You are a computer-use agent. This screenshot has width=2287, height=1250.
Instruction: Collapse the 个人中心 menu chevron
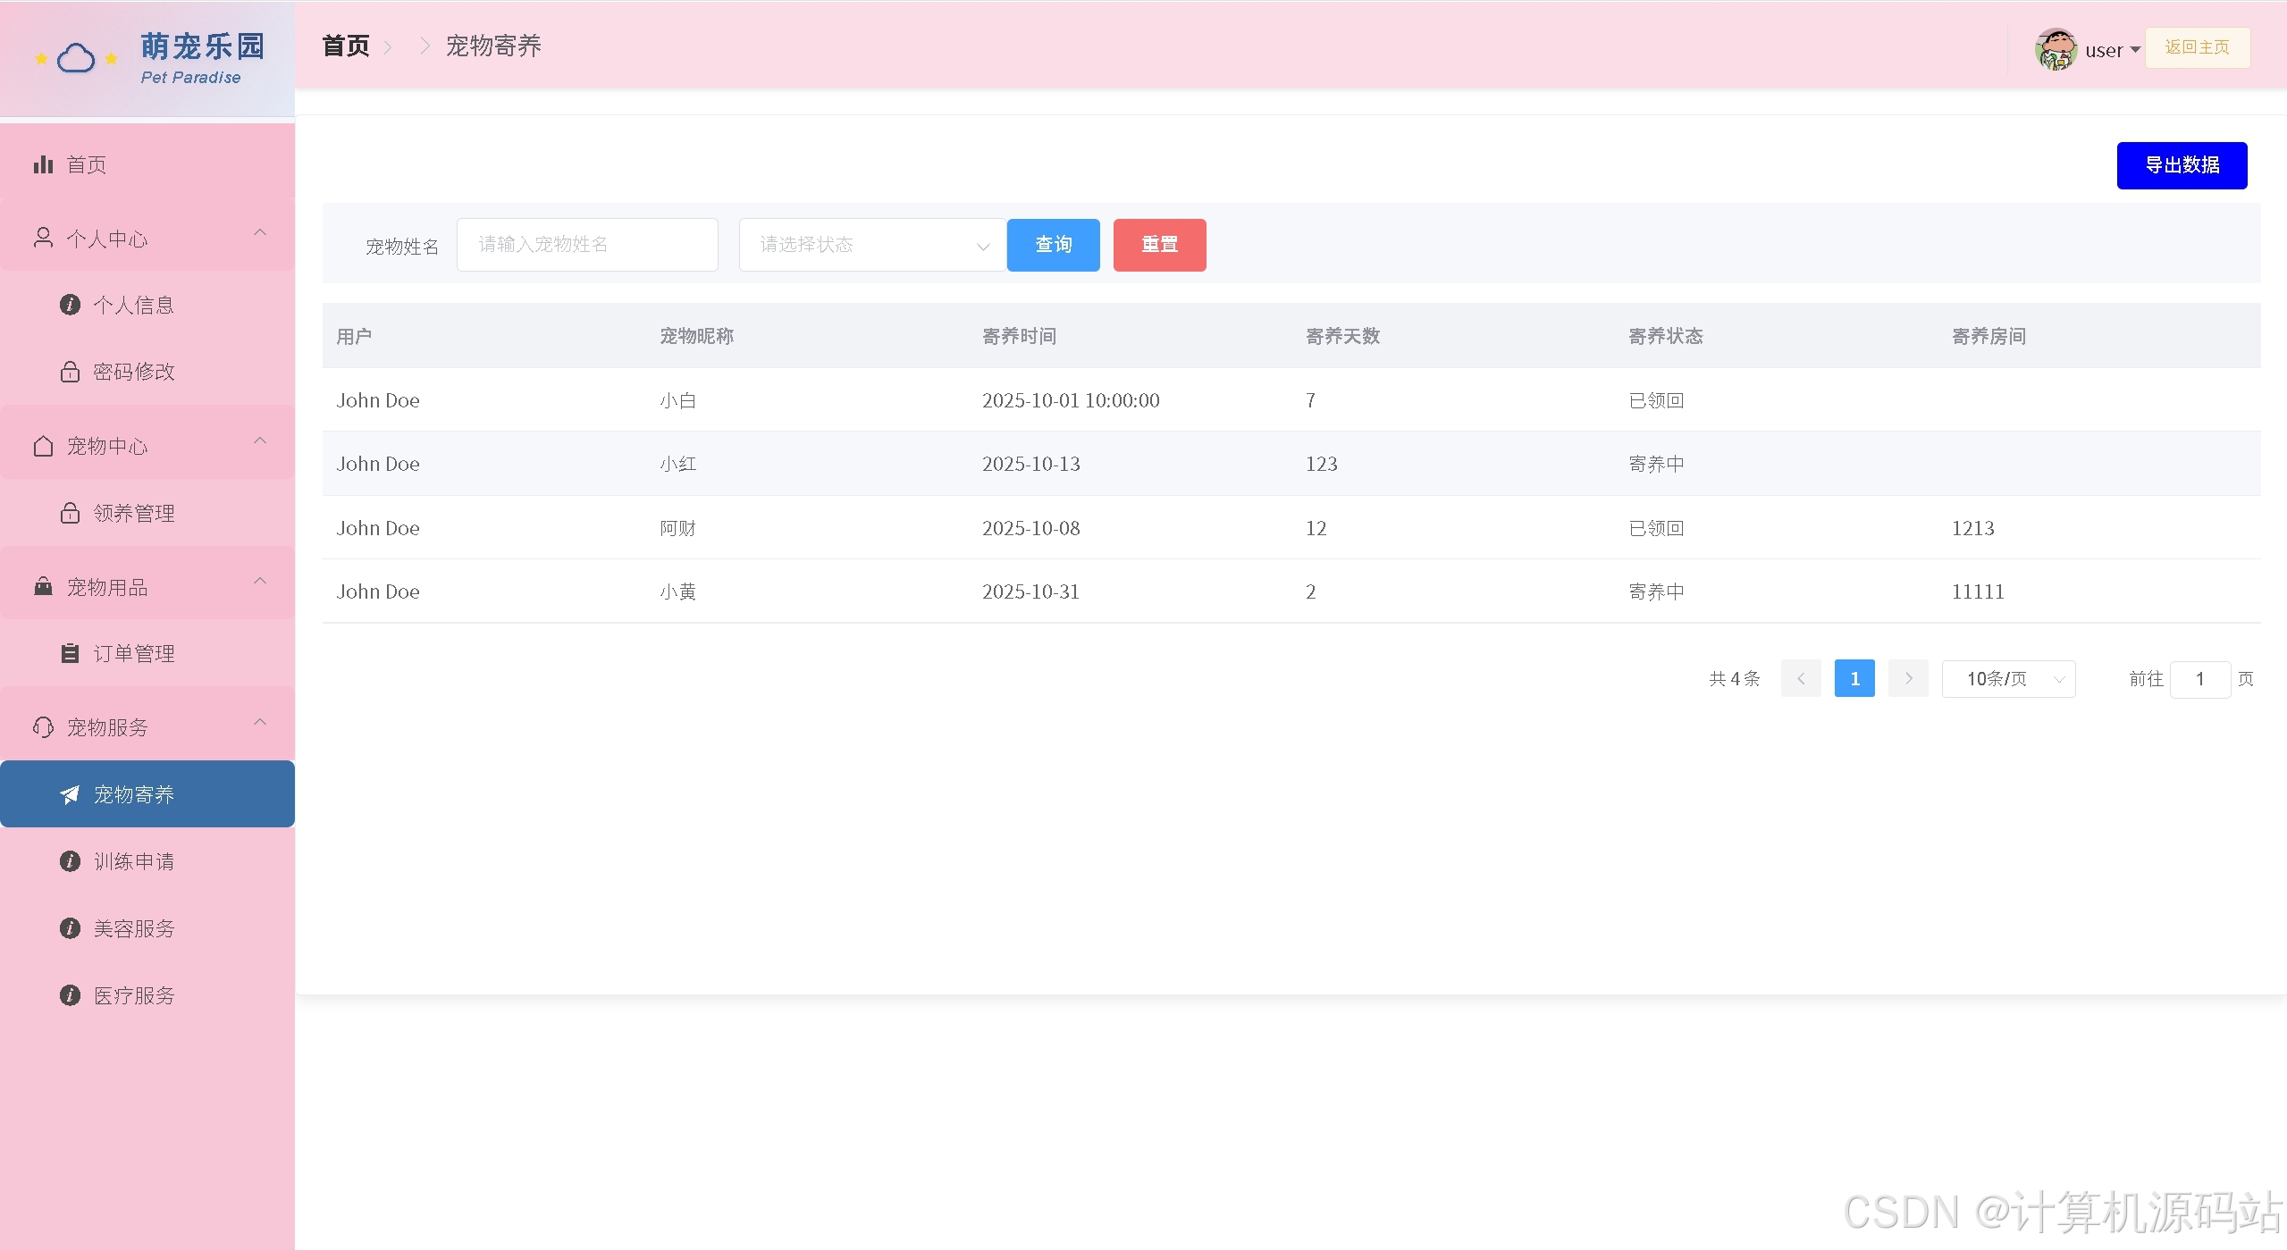click(x=260, y=233)
